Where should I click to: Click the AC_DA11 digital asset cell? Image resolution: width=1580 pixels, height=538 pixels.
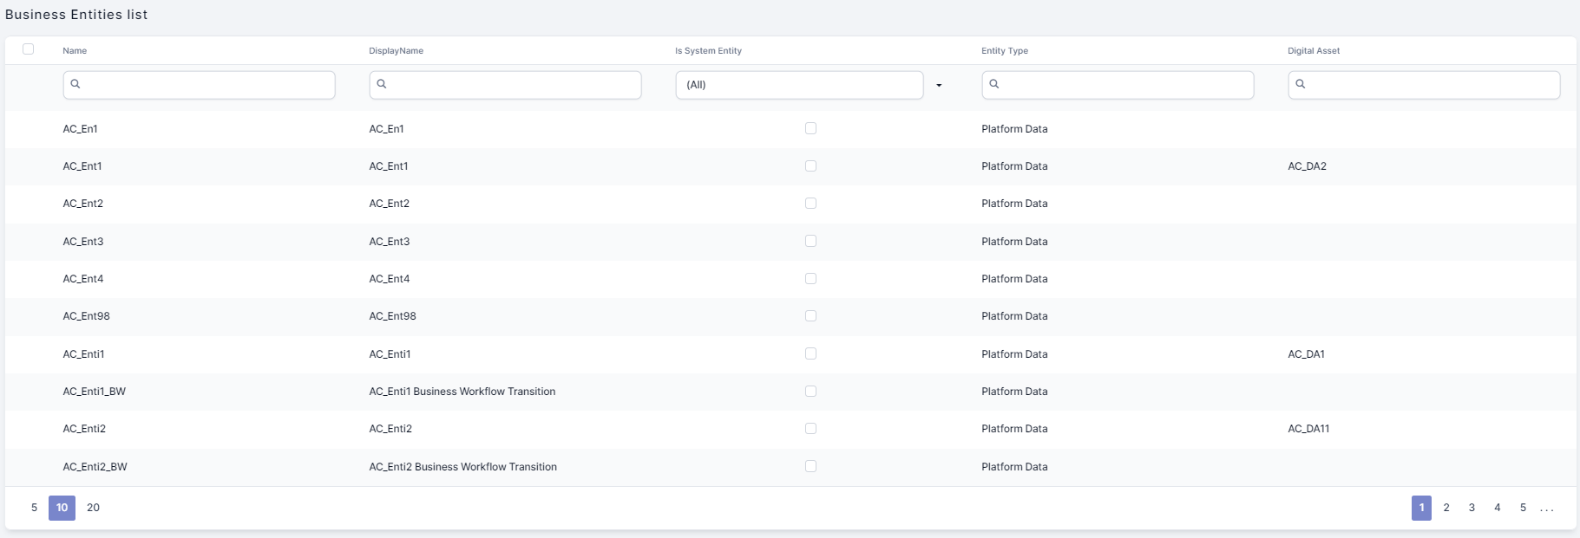click(x=1308, y=429)
